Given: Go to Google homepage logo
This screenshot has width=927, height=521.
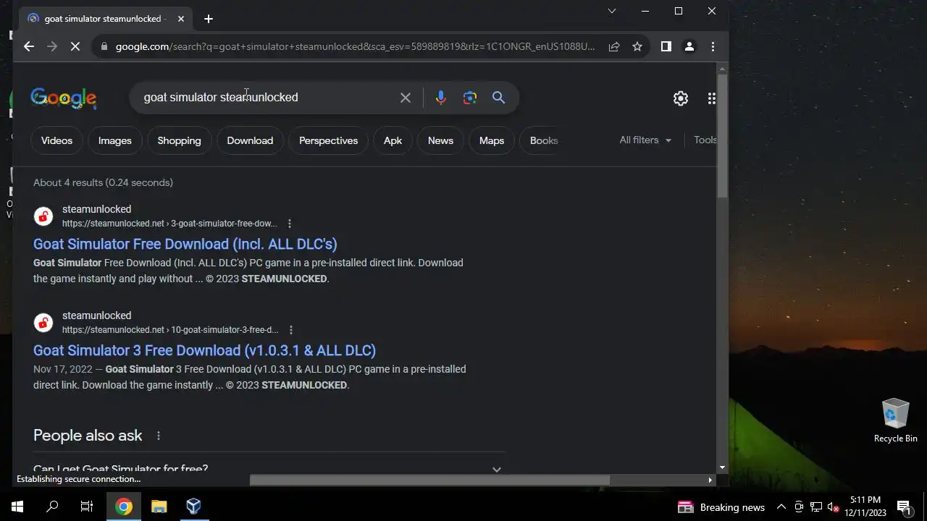Looking at the screenshot, I should pyautogui.click(x=64, y=98).
